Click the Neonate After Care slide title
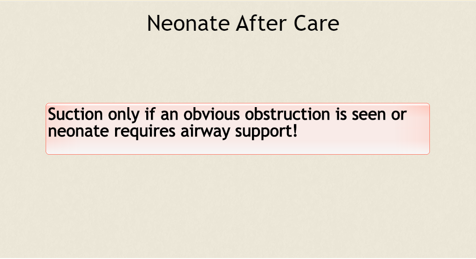The height and width of the screenshot is (259, 476). (243, 23)
